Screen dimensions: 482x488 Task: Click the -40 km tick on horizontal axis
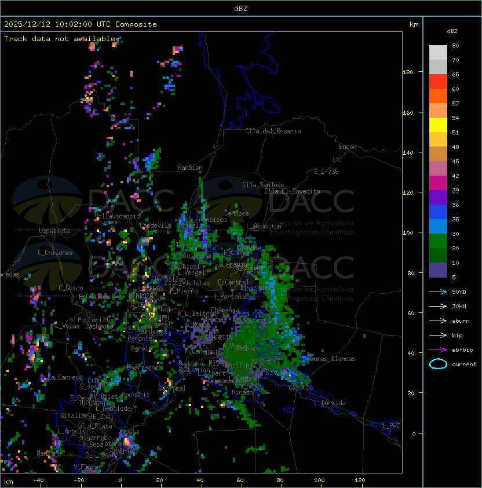[38, 480]
